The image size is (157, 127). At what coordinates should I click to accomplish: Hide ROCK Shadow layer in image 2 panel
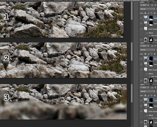tap(141, 70)
